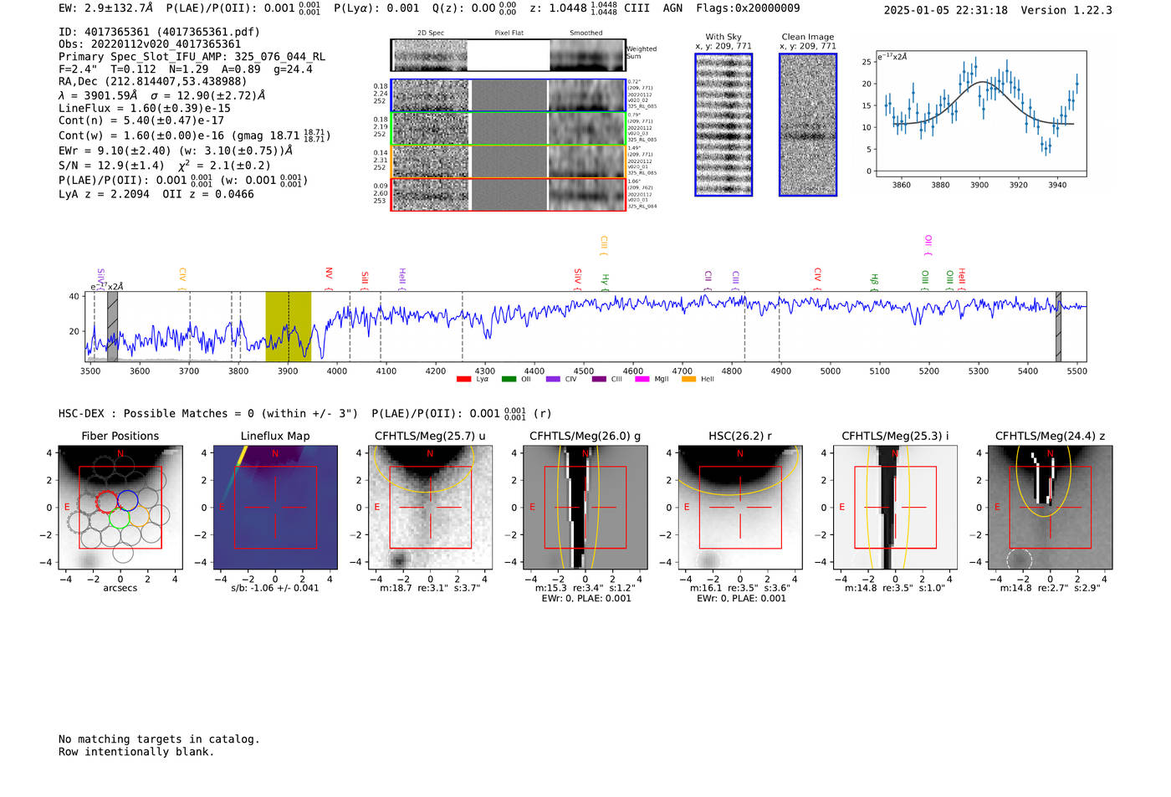Click the Gaussian emission line fit plot

980,114
